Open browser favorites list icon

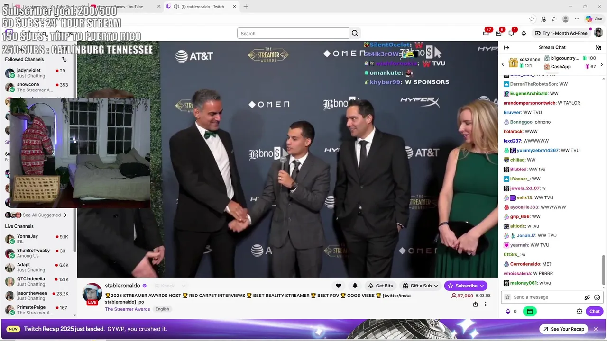coord(554,19)
